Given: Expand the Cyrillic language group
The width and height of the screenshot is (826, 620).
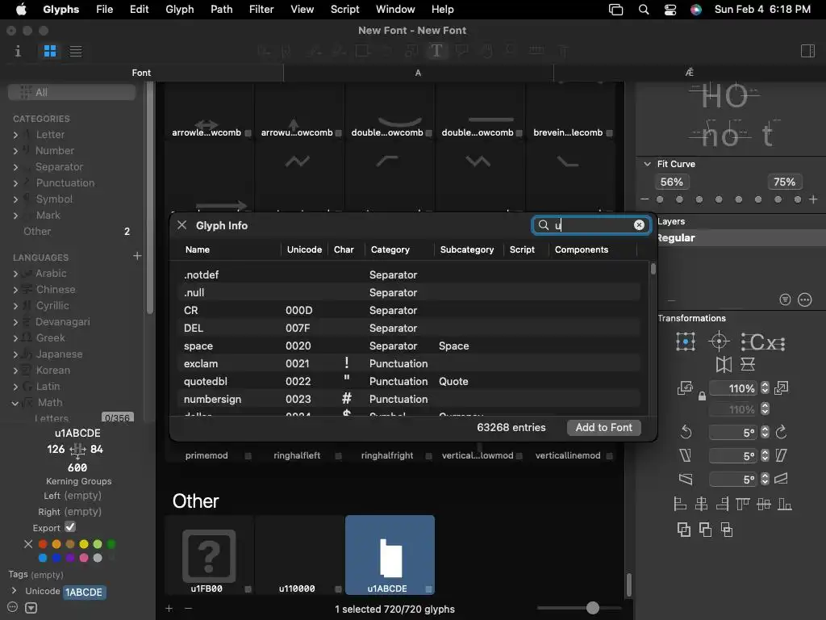Looking at the screenshot, I should pyautogui.click(x=16, y=306).
